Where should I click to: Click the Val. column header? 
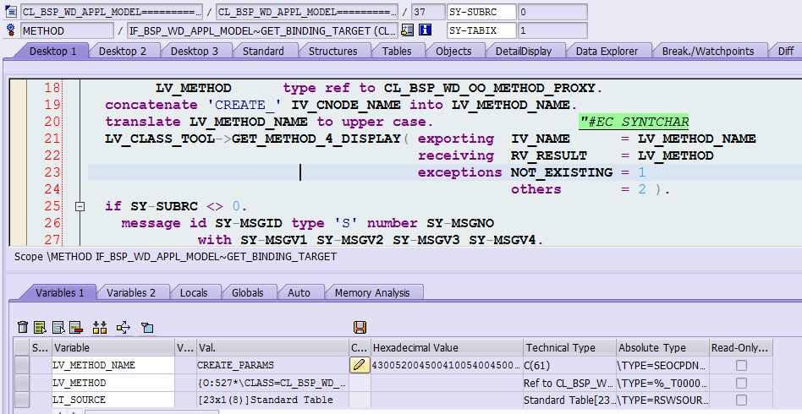coord(272,348)
